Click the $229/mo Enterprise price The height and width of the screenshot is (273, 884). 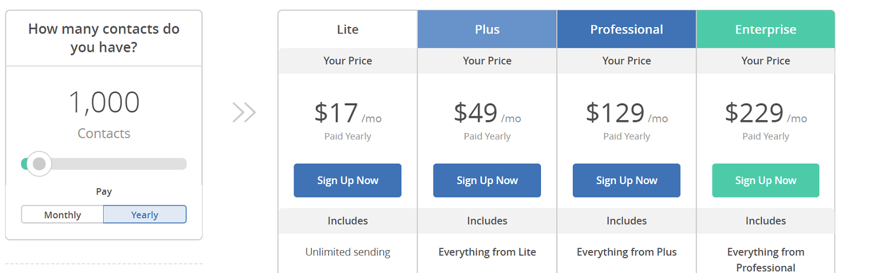tap(766, 113)
